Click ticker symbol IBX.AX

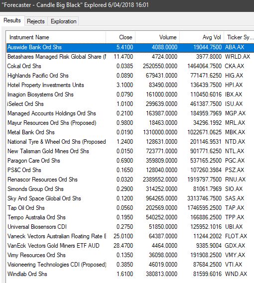coord(234,94)
